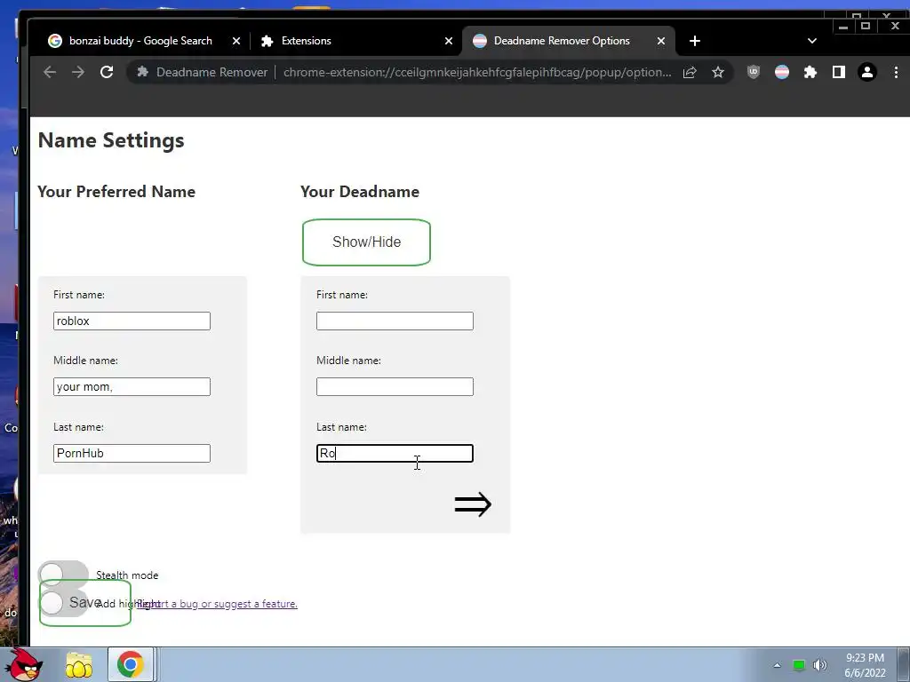Go back using the browser back arrow

coord(50,72)
